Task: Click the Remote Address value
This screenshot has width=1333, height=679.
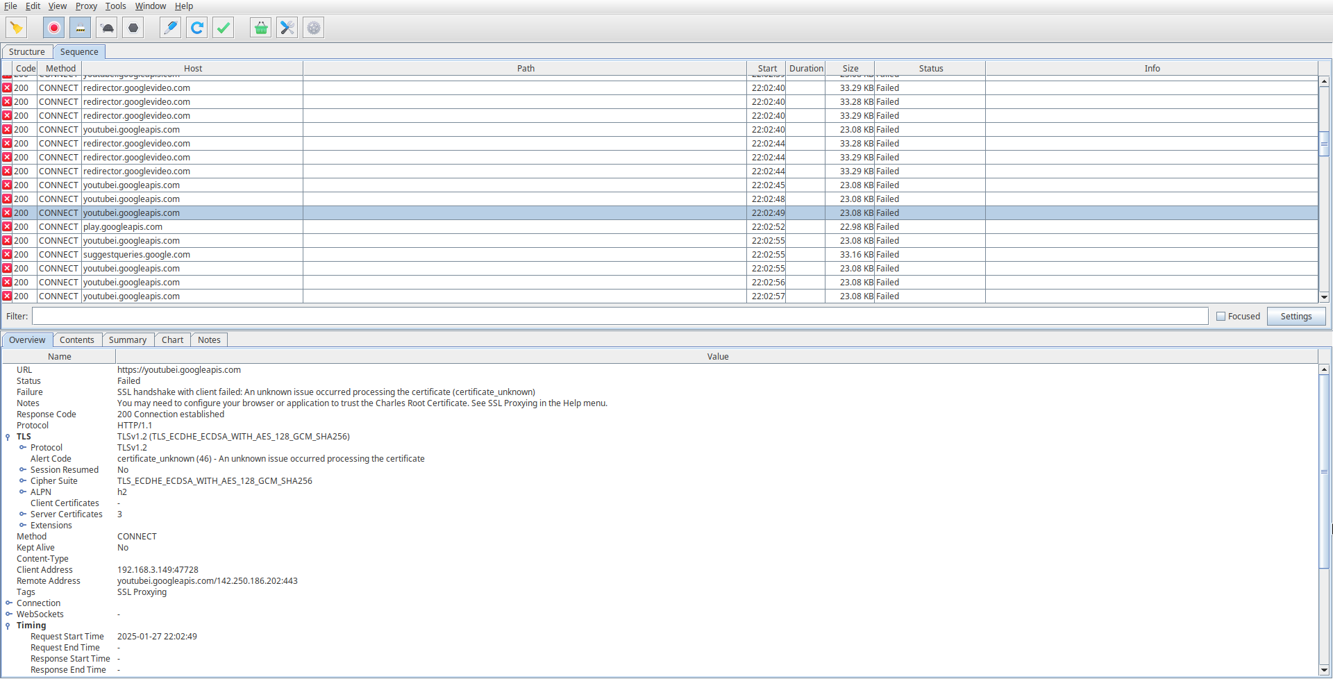Action: click(x=208, y=581)
